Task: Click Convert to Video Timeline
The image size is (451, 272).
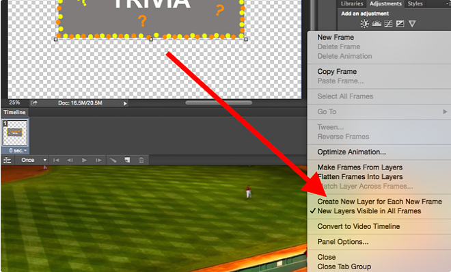Action: [x=358, y=226]
